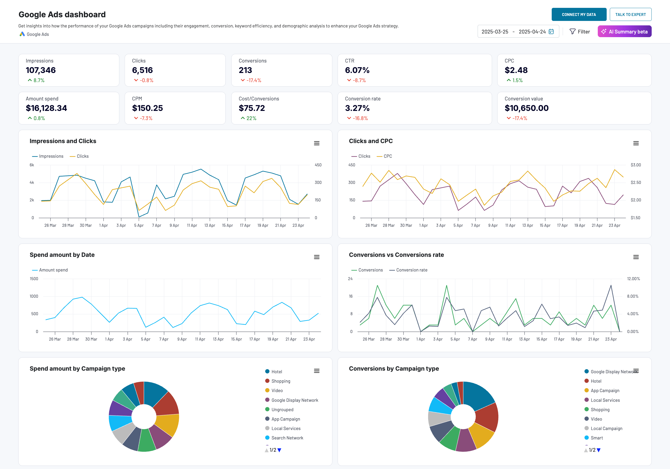This screenshot has height=469, width=670.
Task: Open Impressions and Clicks chart hamburger menu
Action: point(317,143)
